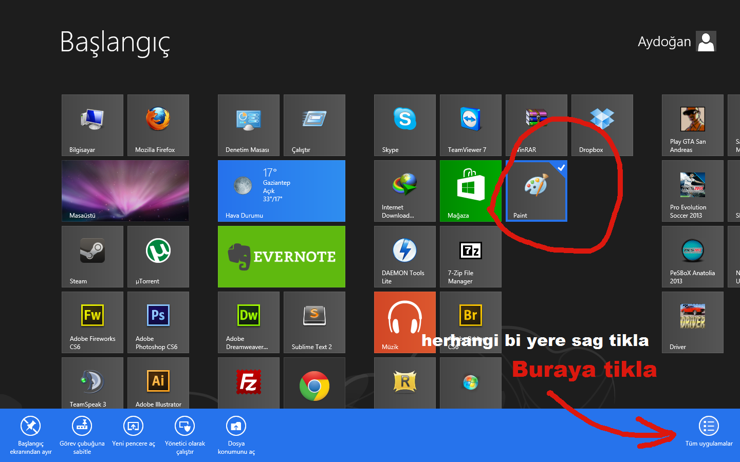Start Play GTA San Andreas tile
740x462 pixels.
[693, 125]
